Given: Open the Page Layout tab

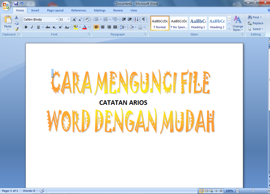Looking at the screenshot, I should [x=55, y=10].
